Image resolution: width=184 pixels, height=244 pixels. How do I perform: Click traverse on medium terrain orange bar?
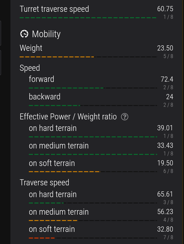tap(53, 220)
